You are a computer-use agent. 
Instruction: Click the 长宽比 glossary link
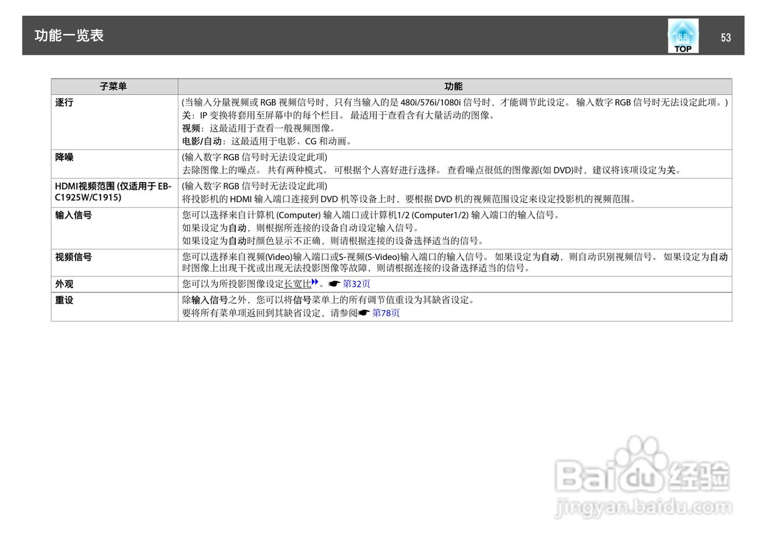(x=298, y=284)
